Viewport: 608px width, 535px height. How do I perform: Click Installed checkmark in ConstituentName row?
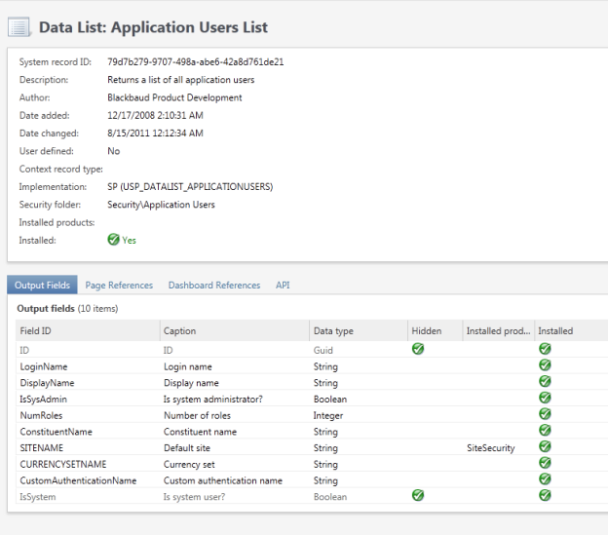(x=545, y=432)
